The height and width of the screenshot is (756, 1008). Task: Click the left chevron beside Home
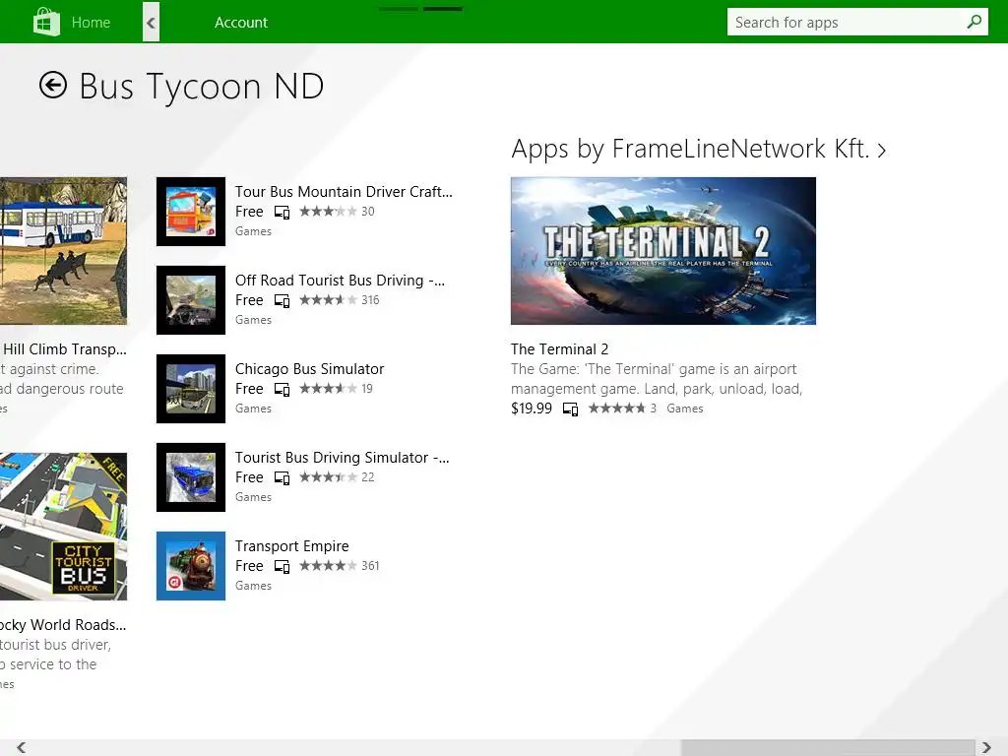[x=151, y=22]
